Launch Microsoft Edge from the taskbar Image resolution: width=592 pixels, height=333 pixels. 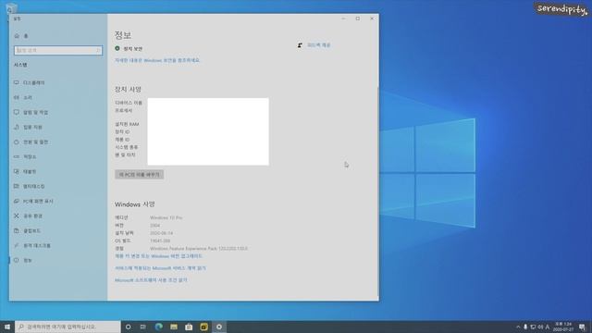point(158,327)
